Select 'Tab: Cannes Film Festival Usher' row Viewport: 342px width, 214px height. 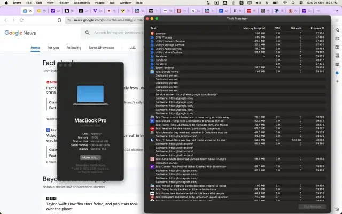[x=237, y=166]
